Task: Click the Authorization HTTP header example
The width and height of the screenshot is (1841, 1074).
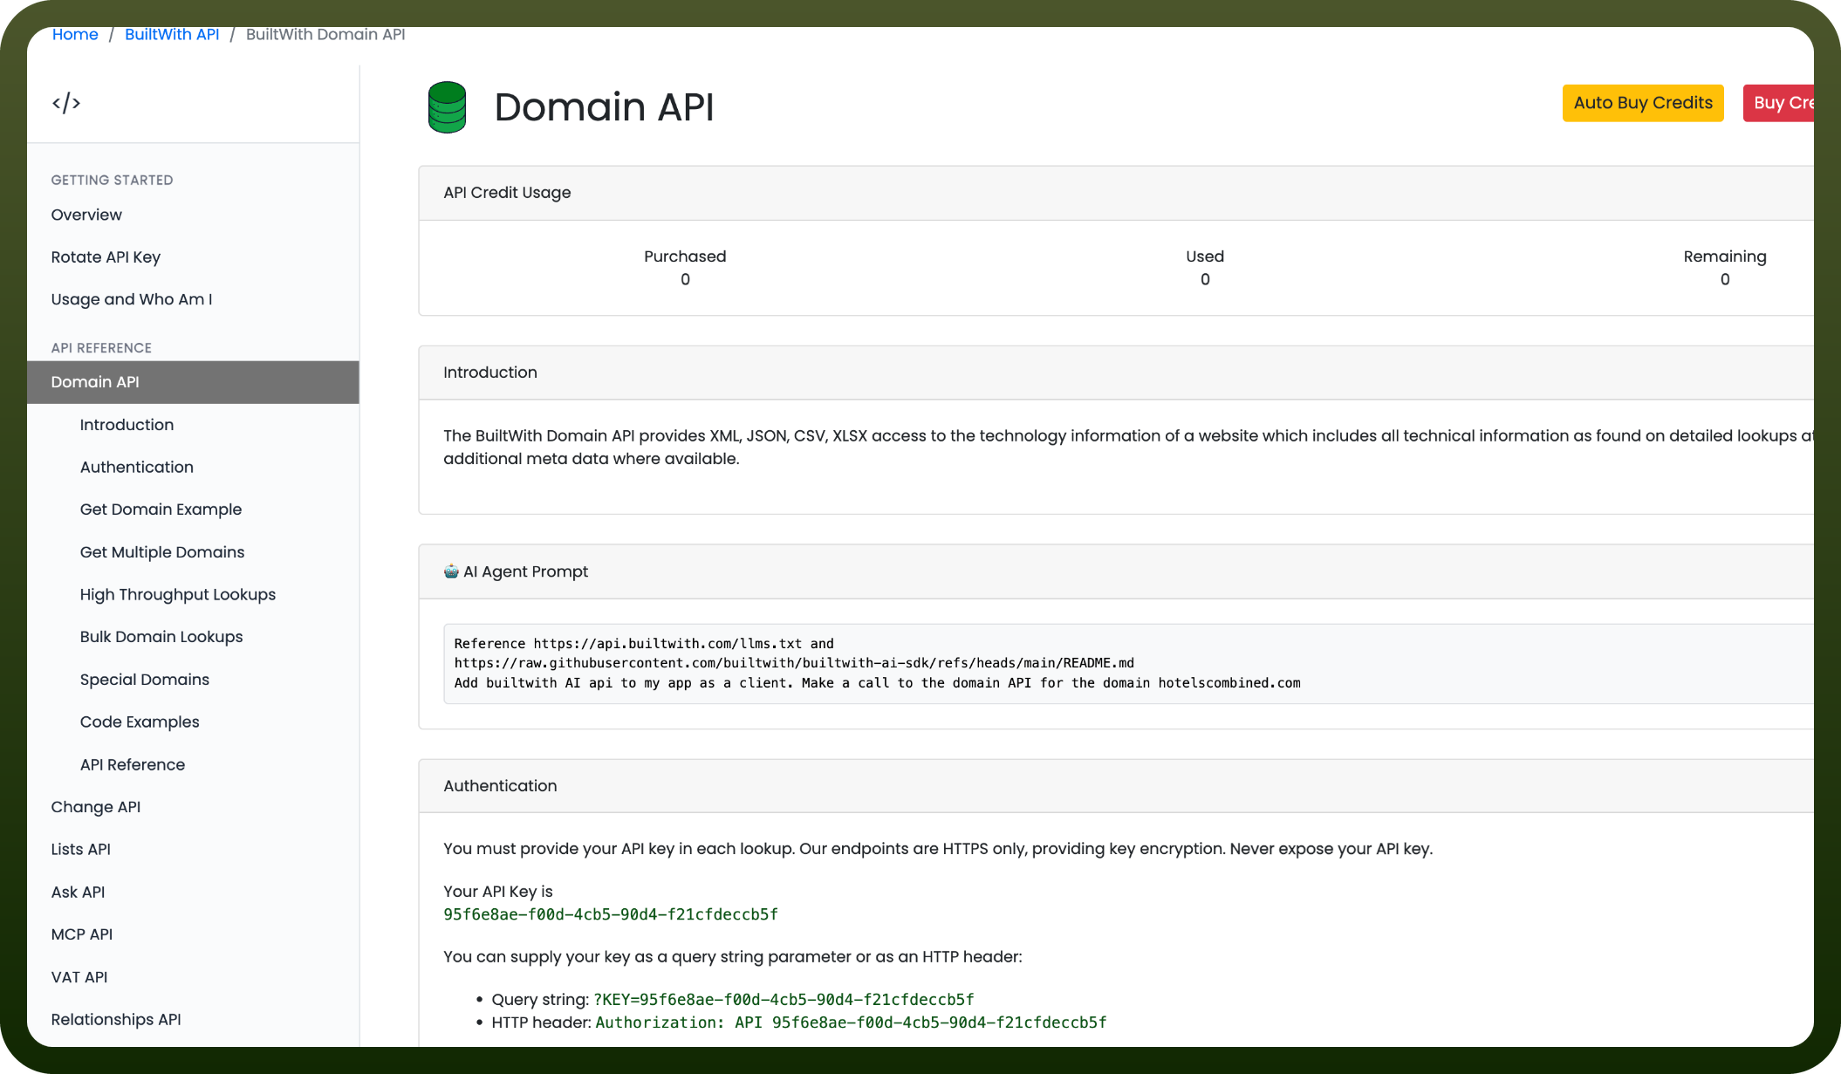Action: [x=851, y=1023]
